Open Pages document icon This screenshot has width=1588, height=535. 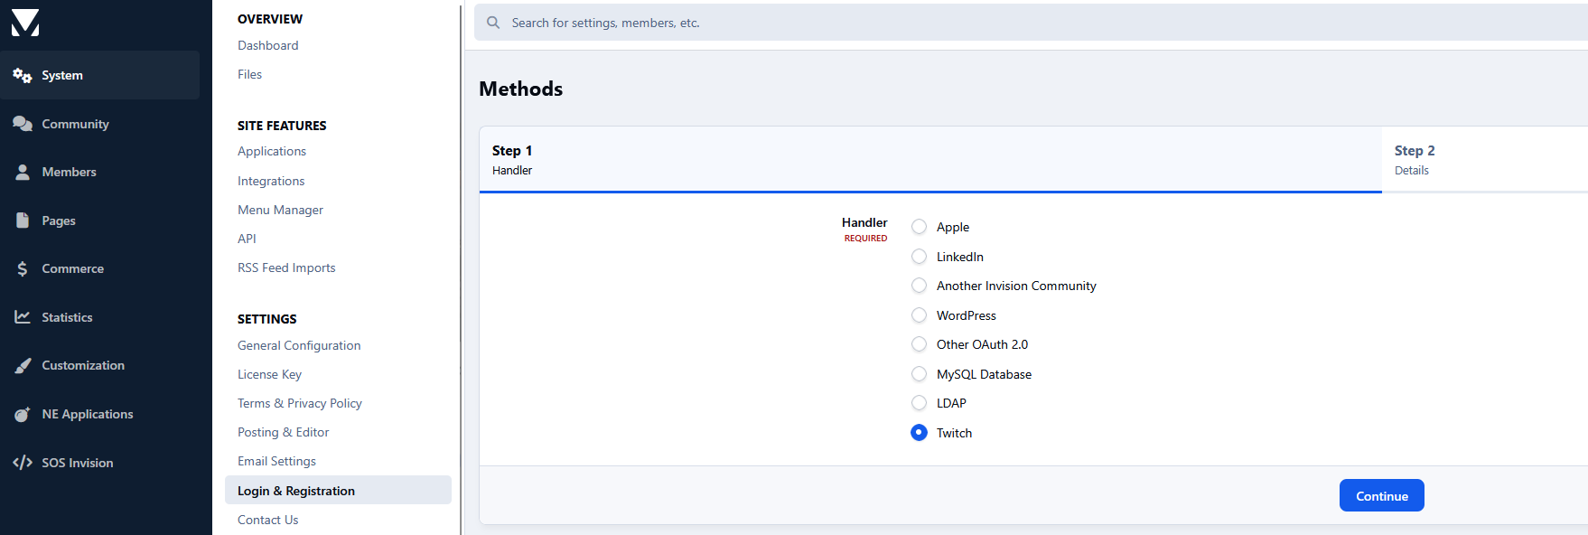23,220
